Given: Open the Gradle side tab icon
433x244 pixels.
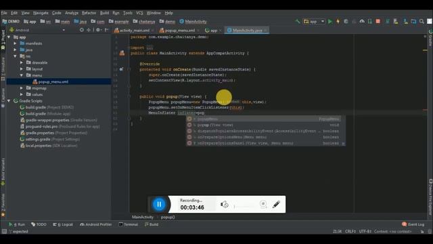Looking at the screenshot, I should click(x=430, y=38).
